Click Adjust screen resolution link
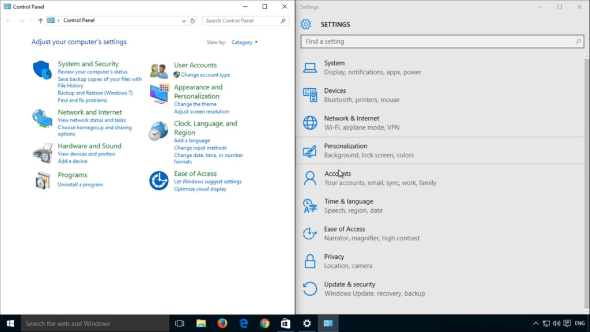Image resolution: width=590 pixels, height=332 pixels. tap(201, 111)
